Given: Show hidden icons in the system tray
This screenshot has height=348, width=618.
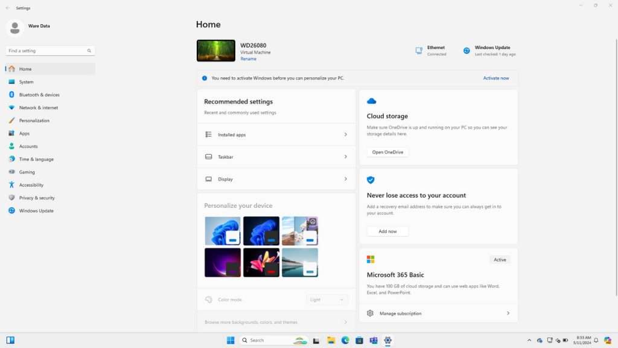Looking at the screenshot, I should click(529, 340).
